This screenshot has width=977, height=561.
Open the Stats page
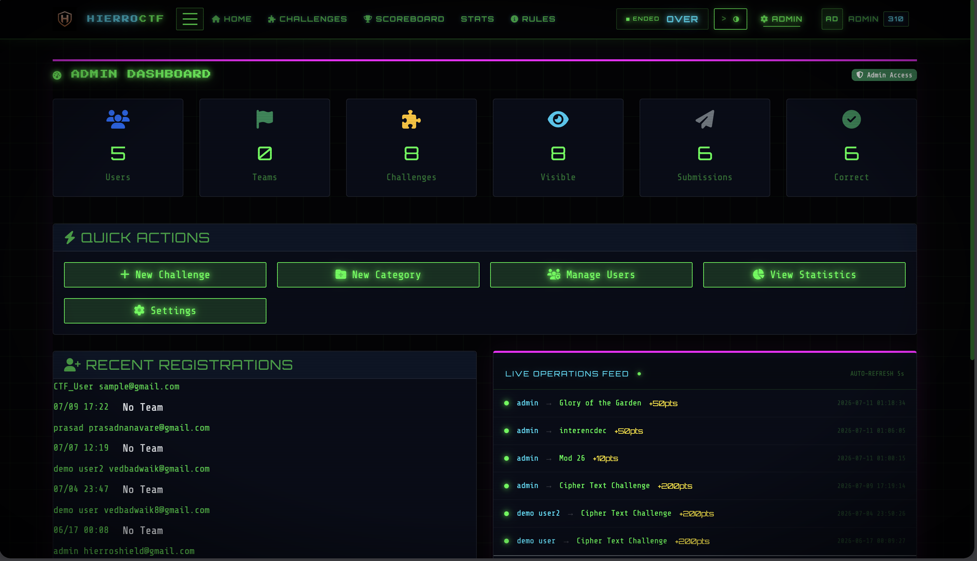coord(477,19)
